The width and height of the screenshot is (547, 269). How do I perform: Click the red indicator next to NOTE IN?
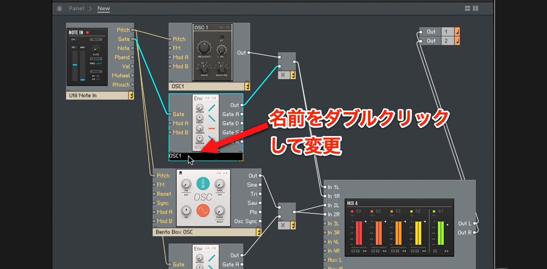coord(88,33)
